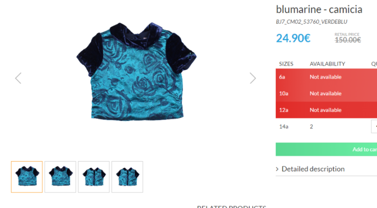Screen dimensions: 377x208
Task: Click the SIZES column header
Action: pos(286,64)
